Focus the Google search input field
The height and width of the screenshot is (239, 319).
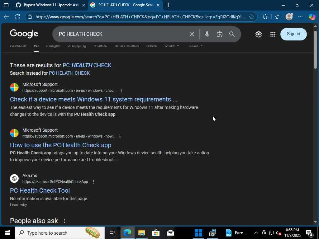[122, 34]
